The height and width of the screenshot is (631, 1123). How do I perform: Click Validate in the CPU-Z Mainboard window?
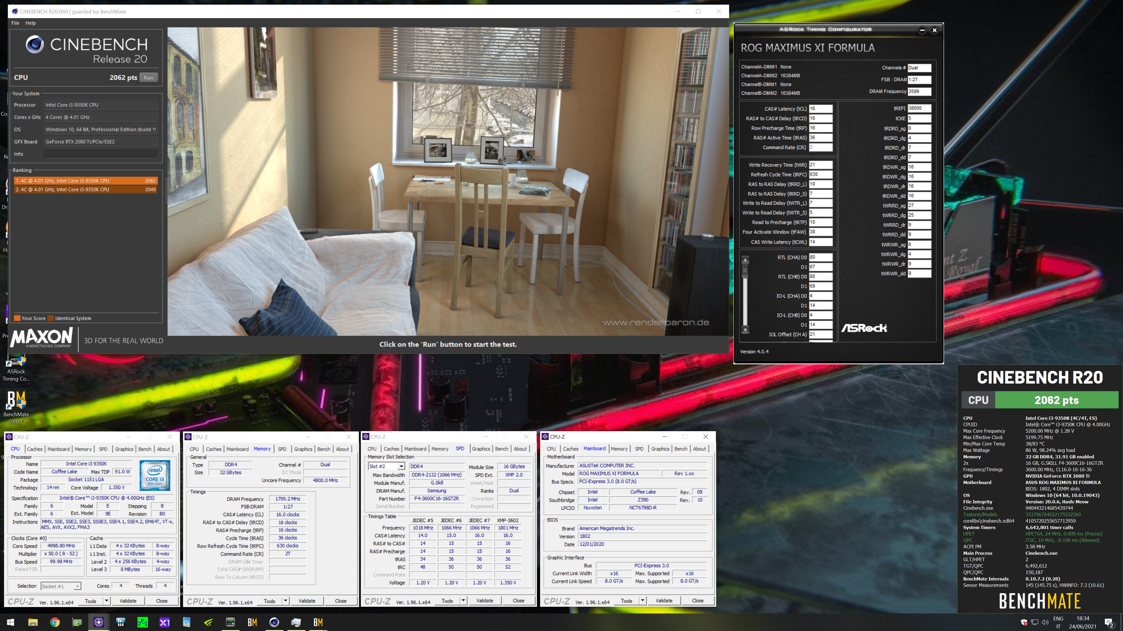coord(664,601)
